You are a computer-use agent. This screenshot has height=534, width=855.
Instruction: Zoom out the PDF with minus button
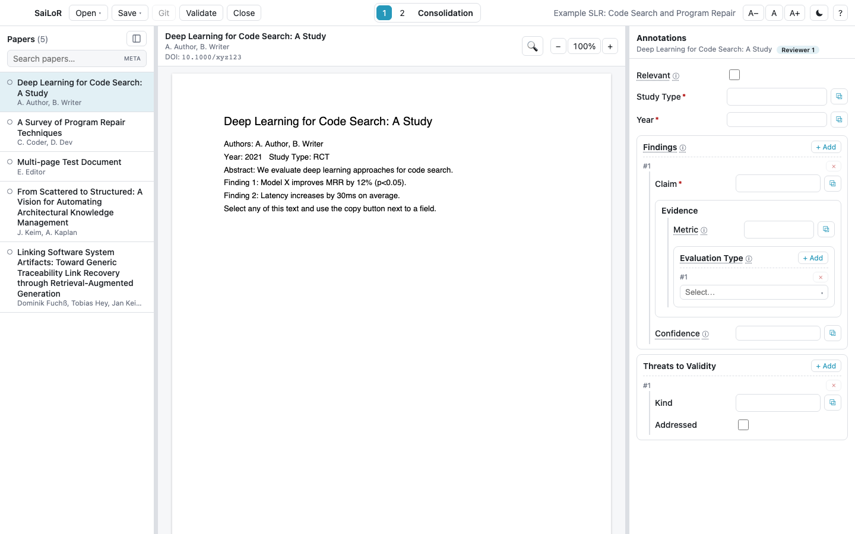(x=558, y=46)
